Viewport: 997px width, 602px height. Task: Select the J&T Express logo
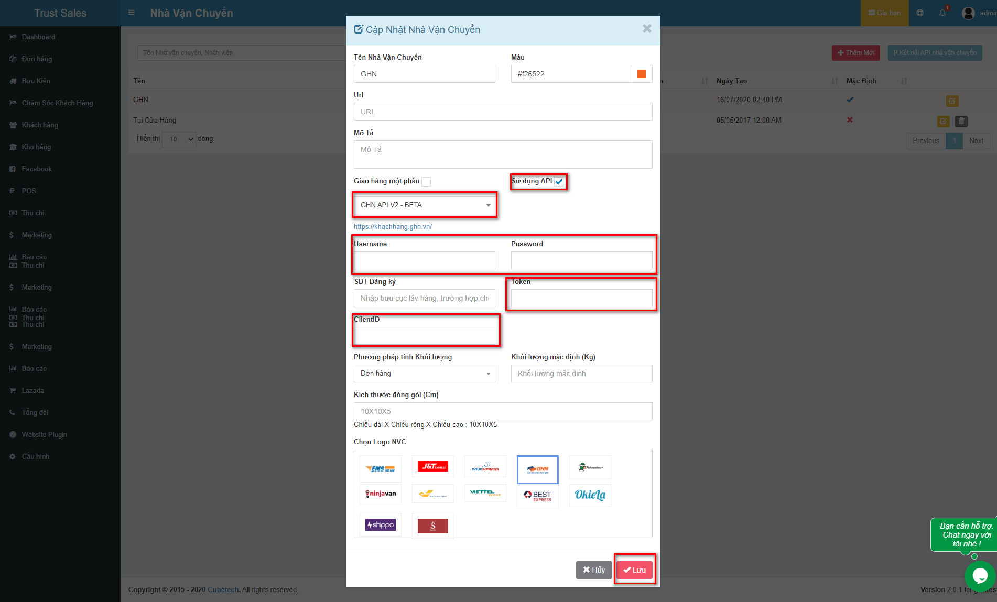(x=432, y=466)
